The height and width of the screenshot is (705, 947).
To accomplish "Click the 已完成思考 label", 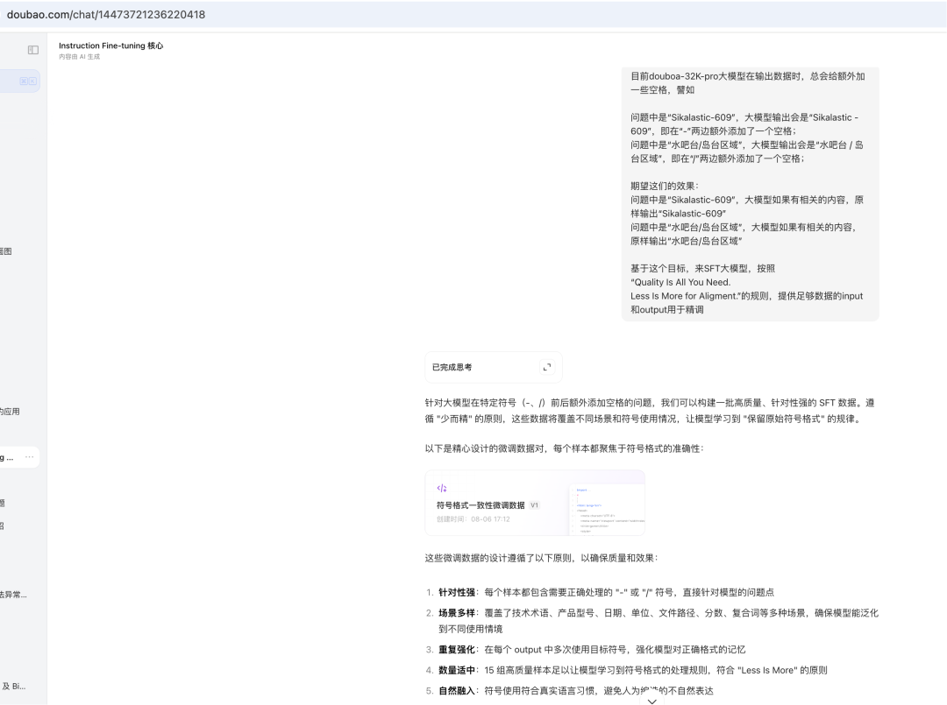I will pyautogui.click(x=452, y=367).
